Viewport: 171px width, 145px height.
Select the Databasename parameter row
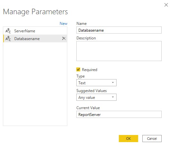coord(35,38)
